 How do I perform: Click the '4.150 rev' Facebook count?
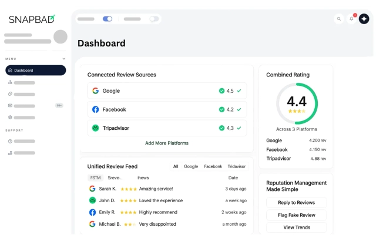(x=317, y=149)
